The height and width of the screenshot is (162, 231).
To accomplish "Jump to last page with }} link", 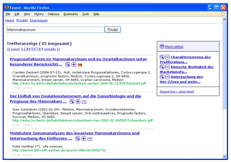I will point(58,49).
